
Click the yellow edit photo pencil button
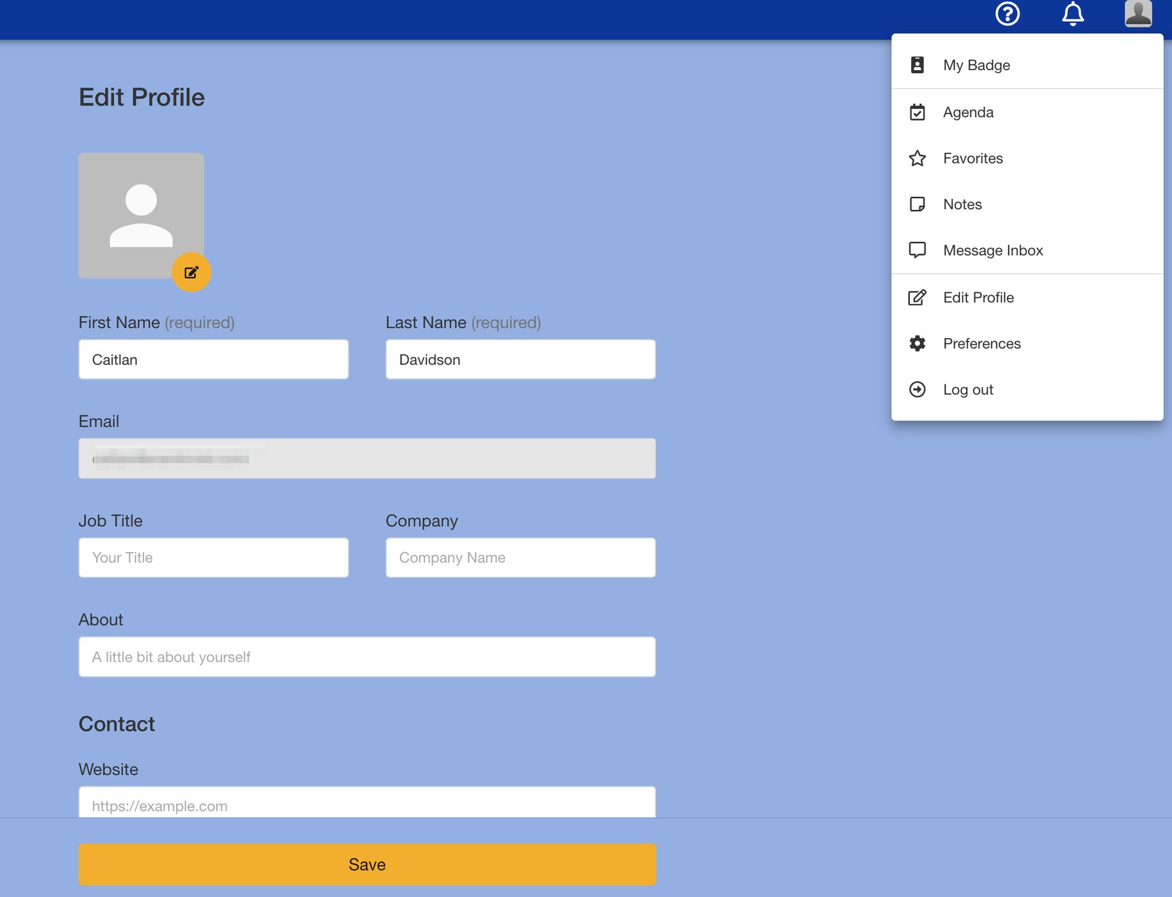[191, 271]
